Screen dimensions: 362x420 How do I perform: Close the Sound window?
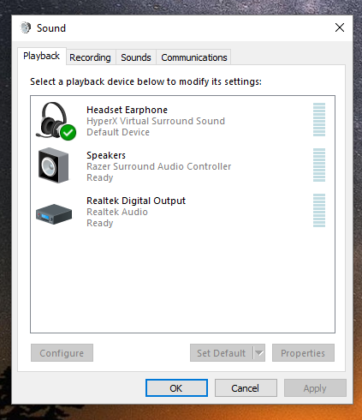tap(340, 27)
